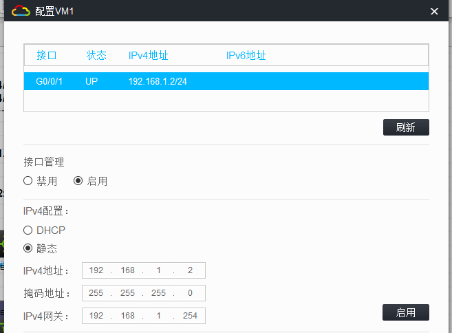452x333 pixels.
Task: Click first octet 192 of IPv4网关
Action: (x=96, y=316)
